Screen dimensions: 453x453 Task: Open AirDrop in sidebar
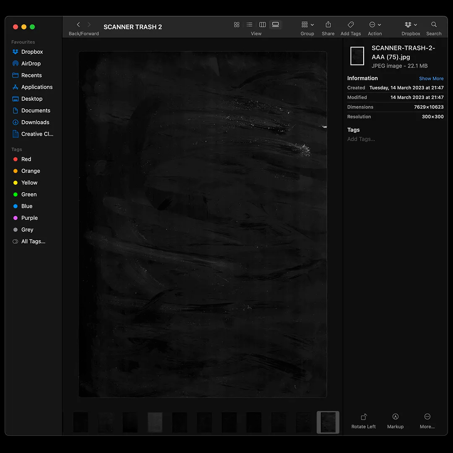point(31,64)
